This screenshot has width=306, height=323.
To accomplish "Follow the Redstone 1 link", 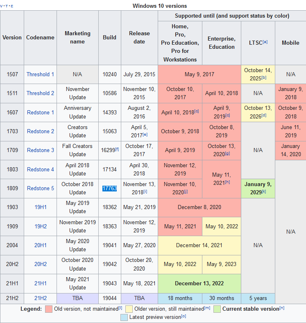I will [41, 112].
